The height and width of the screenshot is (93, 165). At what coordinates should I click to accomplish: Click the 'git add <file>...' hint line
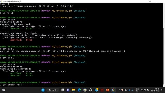point(40,35)
